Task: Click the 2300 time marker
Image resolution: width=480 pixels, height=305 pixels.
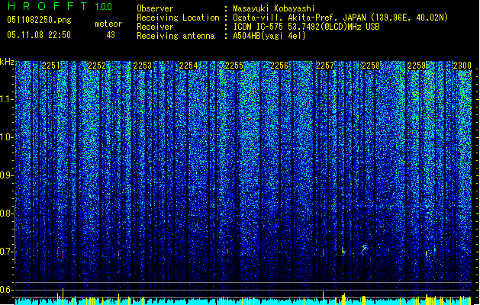Action: coord(462,65)
